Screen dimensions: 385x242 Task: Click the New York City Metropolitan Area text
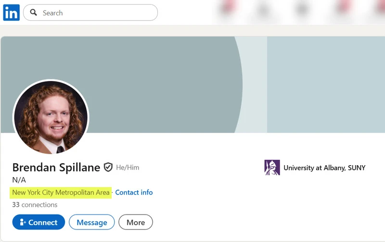pyautogui.click(x=61, y=193)
